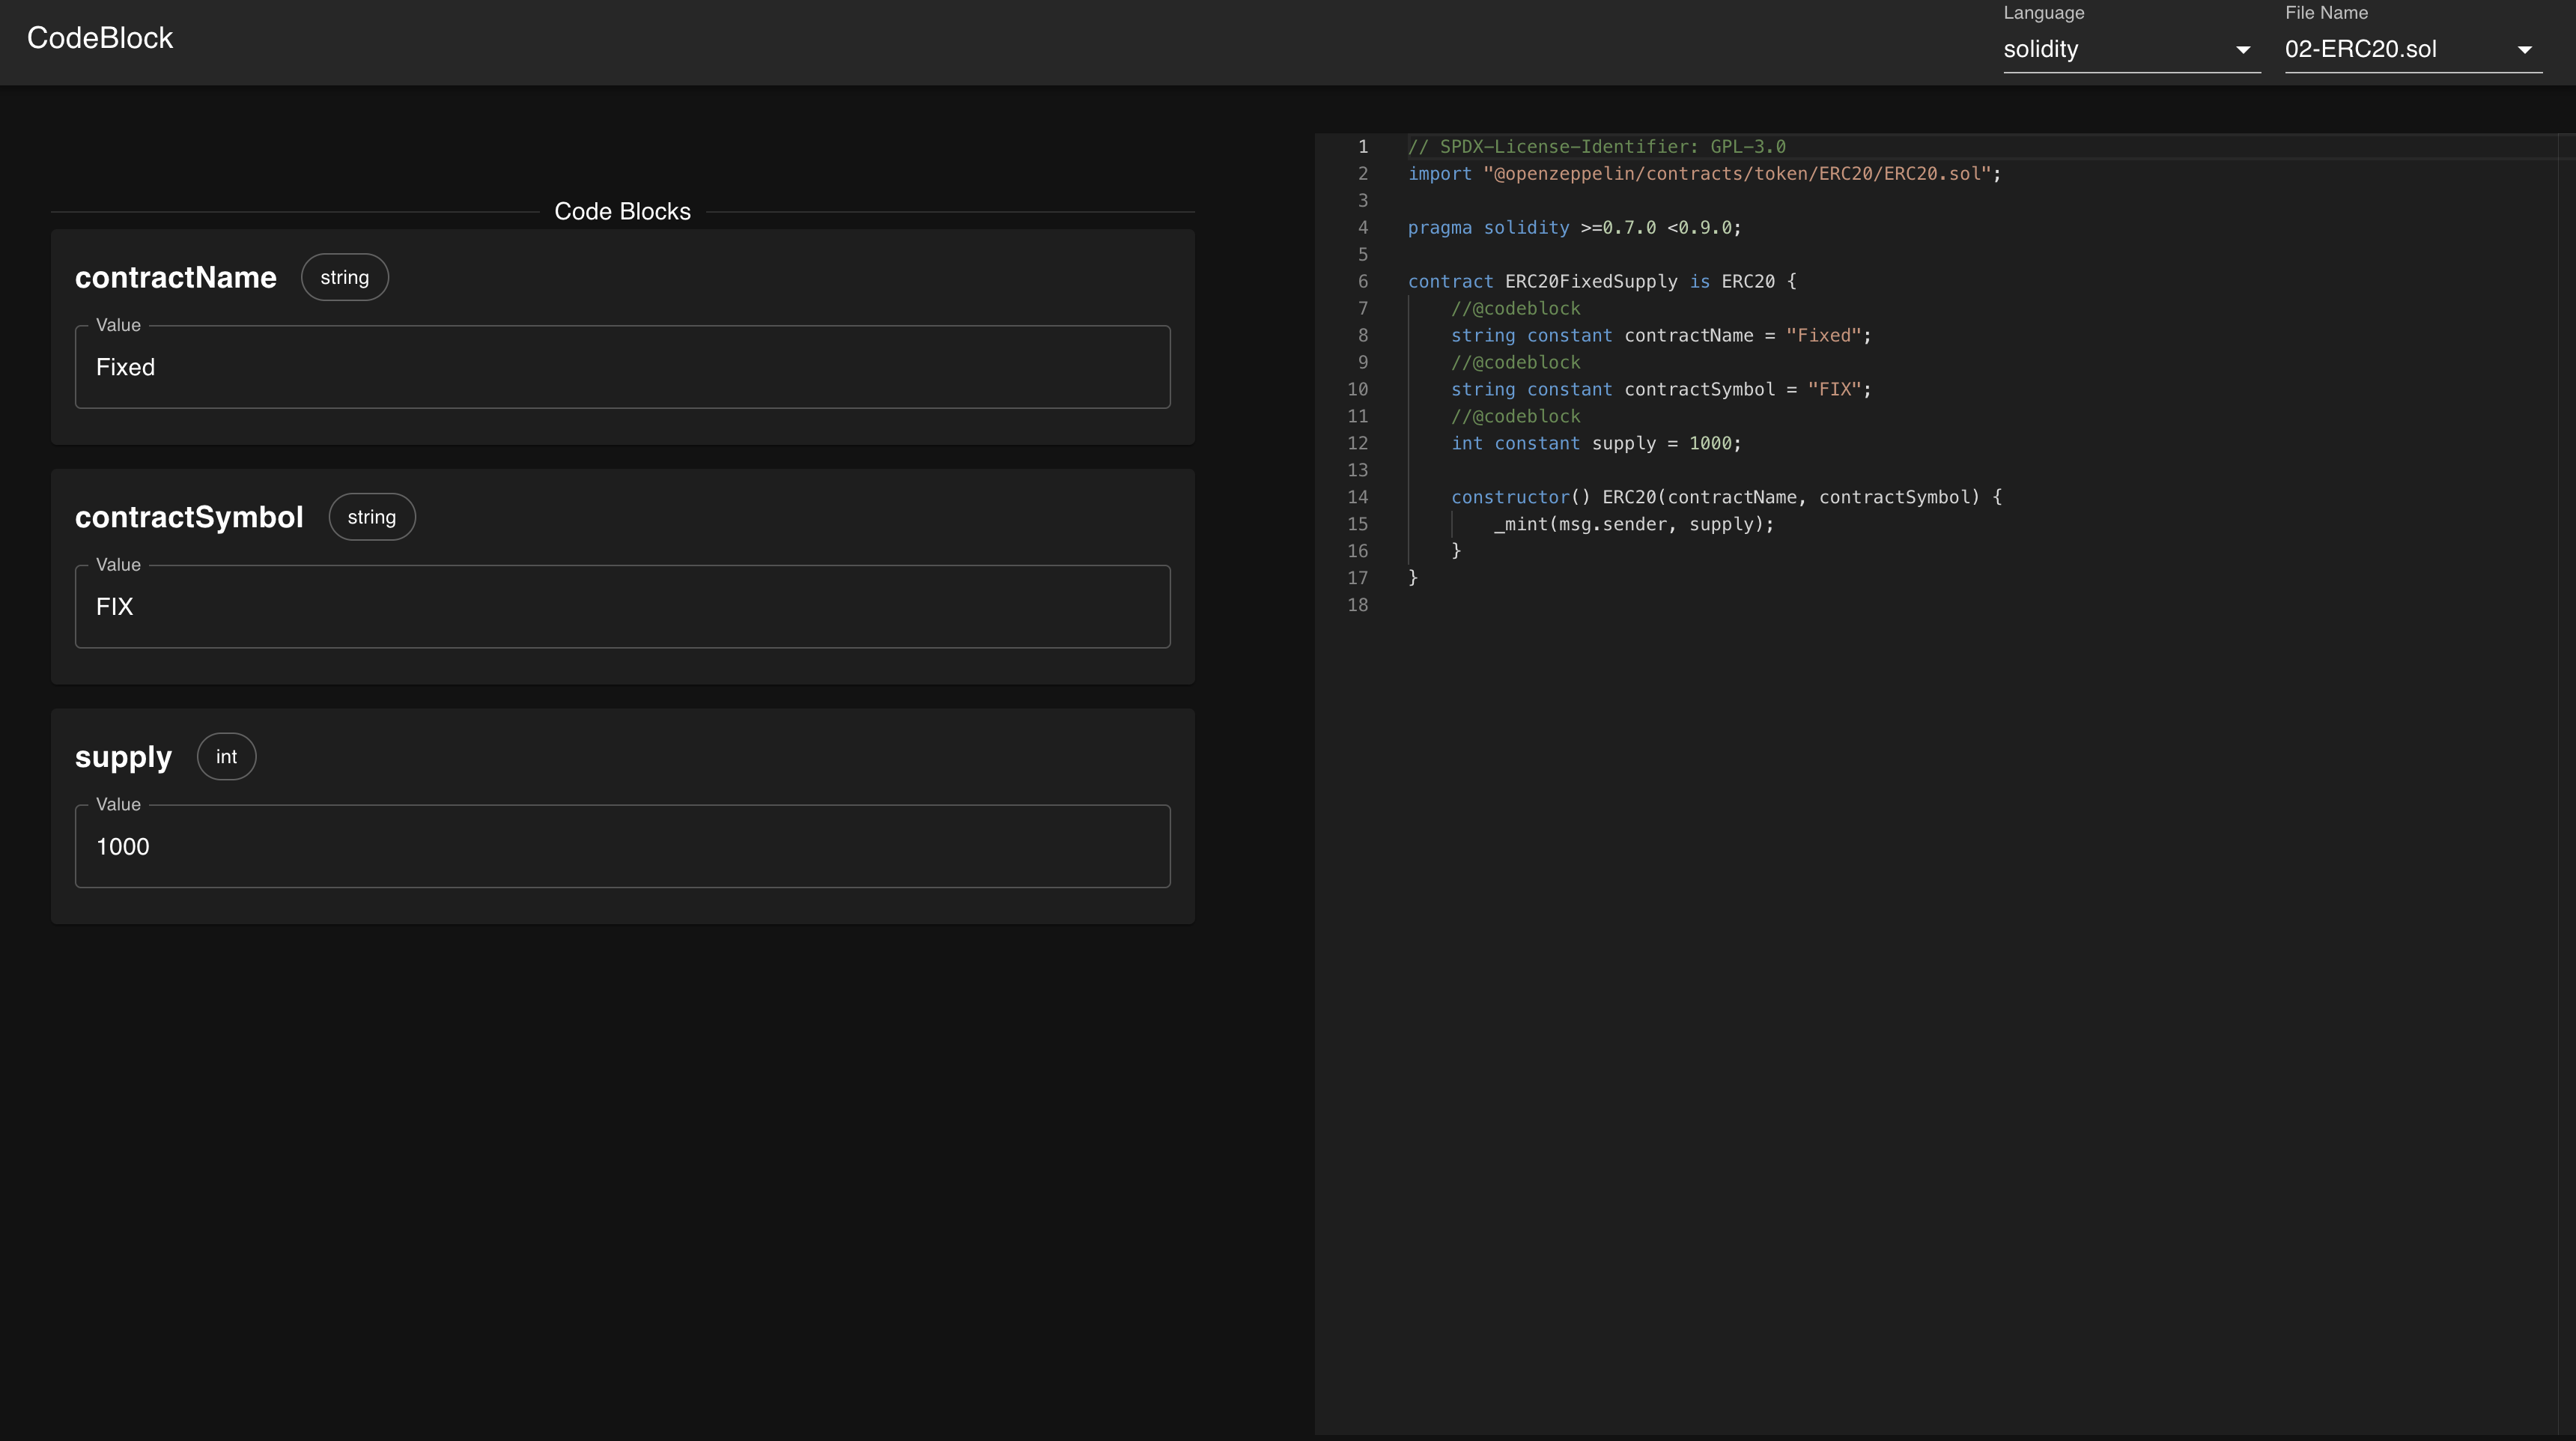Open the File Name dropdown showing 02-ERC20.sol
The height and width of the screenshot is (1441, 2576).
(2413, 49)
